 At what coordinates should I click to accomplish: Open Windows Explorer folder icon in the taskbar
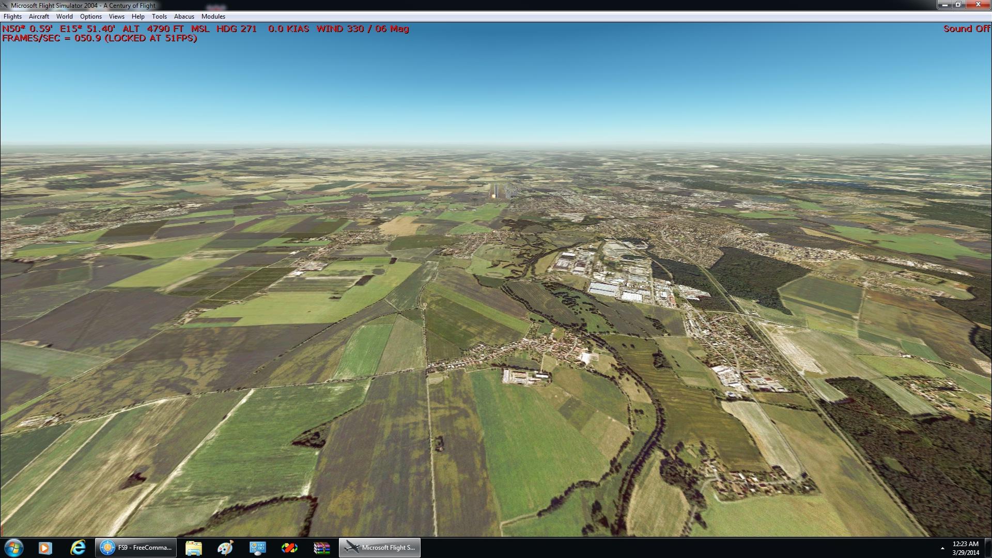[193, 548]
